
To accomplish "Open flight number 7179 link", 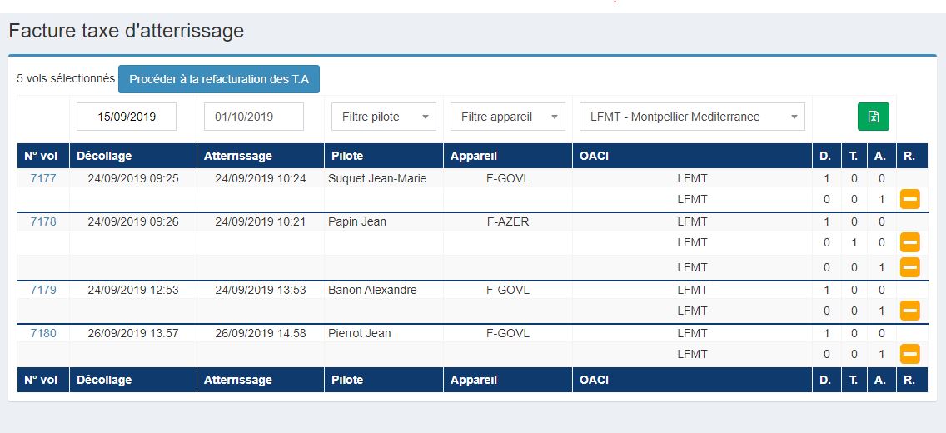I will coord(43,290).
